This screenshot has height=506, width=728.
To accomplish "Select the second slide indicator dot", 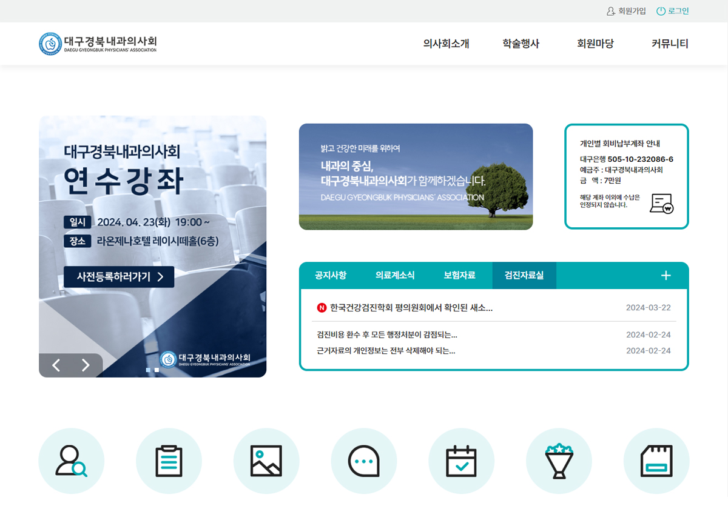I will pyautogui.click(x=157, y=370).
